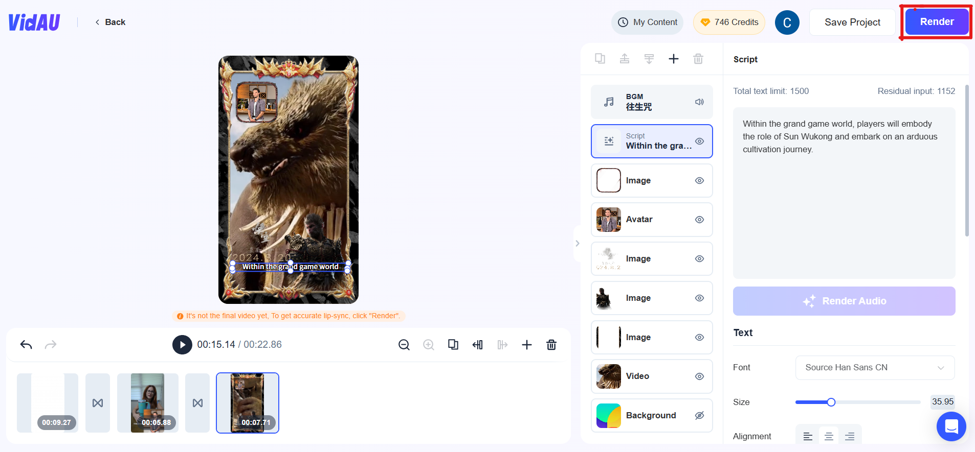Move layer down icon in layers toolbar
Image resolution: width=975 pixels, height=452 pixels.
pyautogui.click(x=649, y=59)
